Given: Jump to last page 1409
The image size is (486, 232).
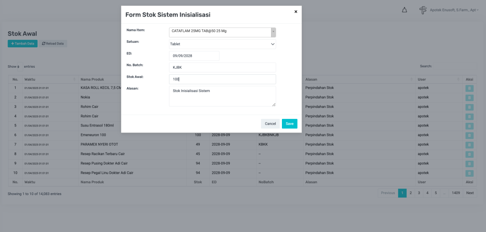Looking at the screenshot, I should point(456,193).
